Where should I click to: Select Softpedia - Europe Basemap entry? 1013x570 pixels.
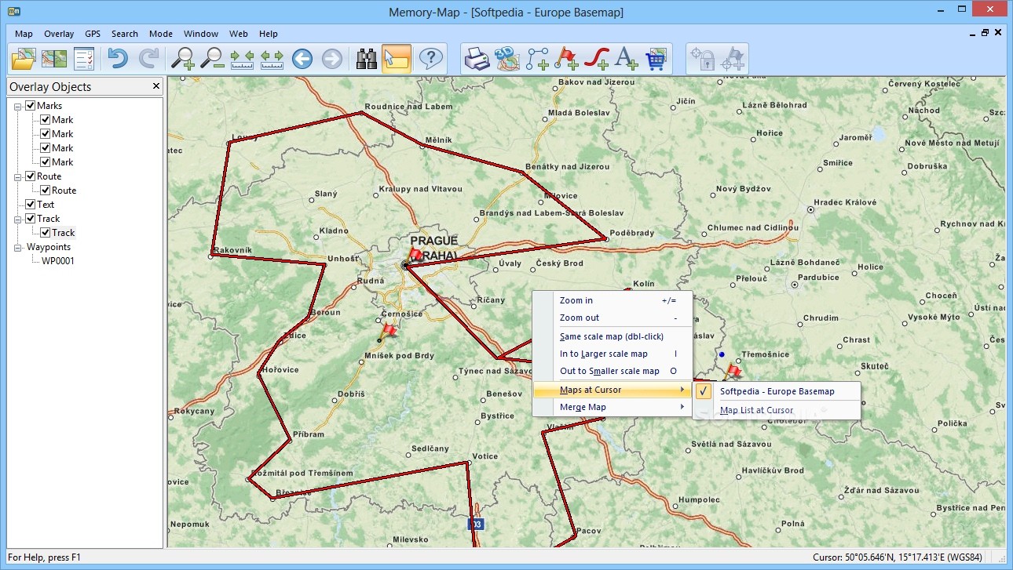coord(777,391)
